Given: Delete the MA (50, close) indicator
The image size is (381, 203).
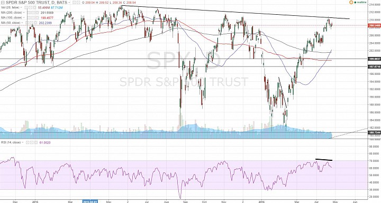Looking at the screenshot, I should (x=35, y=23).
